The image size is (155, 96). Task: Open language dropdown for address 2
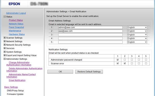(x=137, y=31)
